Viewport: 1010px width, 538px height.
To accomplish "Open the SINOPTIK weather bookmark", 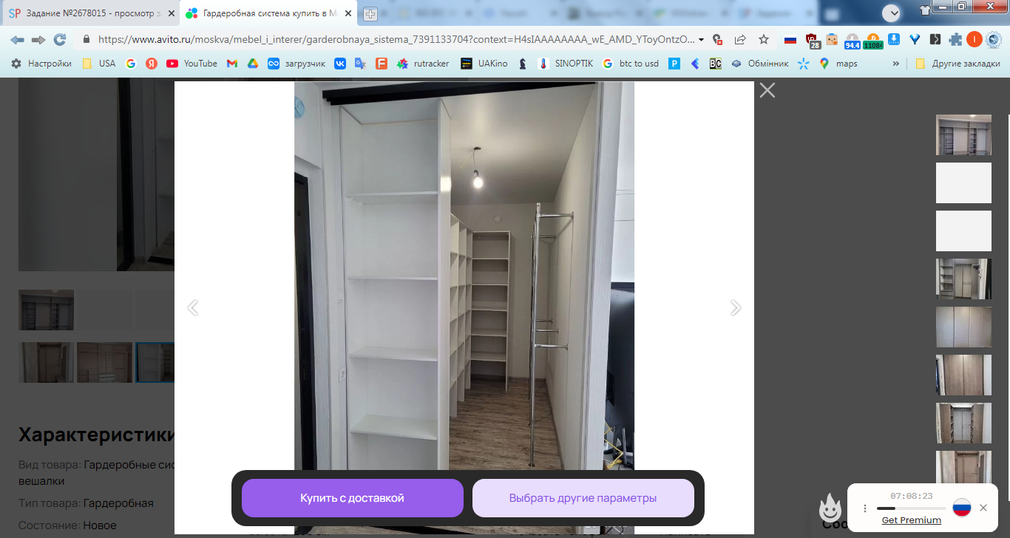I will tap(566, 64).
